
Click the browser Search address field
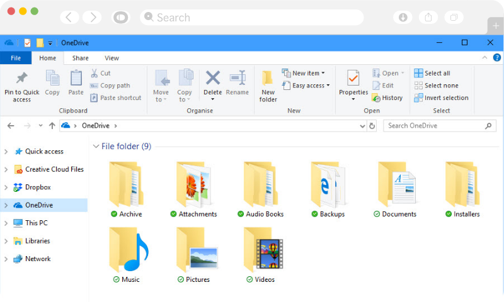pyautogui.click(x=251, y=18)
